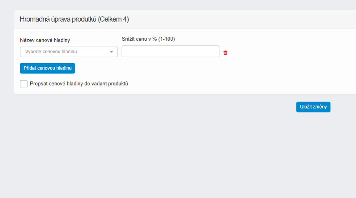The image size is (356, 198).
Task: Expand the 'Název cenové hladiny' combo box
Action: click(x=69, y=52)
